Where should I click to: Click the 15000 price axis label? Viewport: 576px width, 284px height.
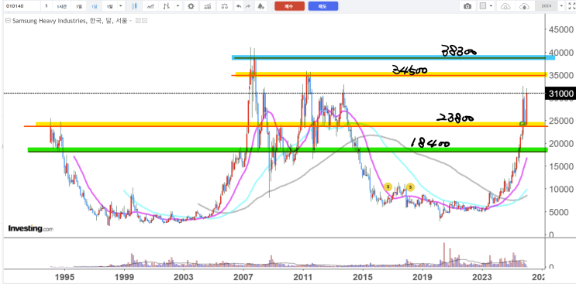tap(561, 166)
